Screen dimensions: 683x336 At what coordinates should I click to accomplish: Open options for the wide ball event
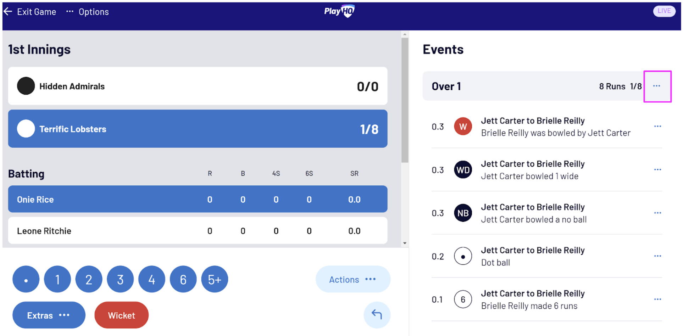pyautogui.click(x=657, y=170)
